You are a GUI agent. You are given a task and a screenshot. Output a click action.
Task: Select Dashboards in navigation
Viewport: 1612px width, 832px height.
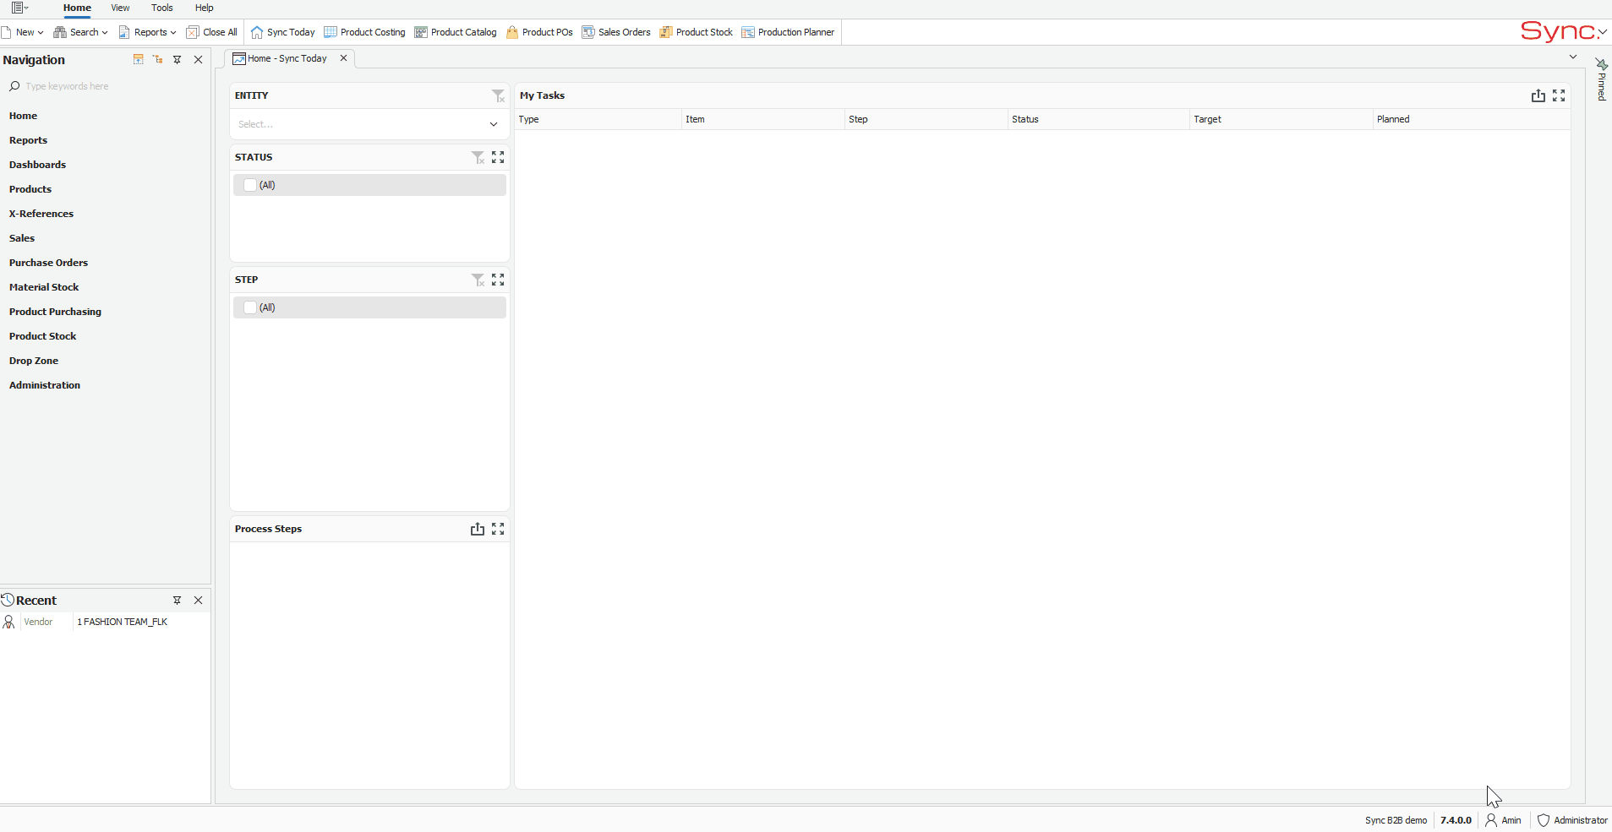(x=37, y=165)
